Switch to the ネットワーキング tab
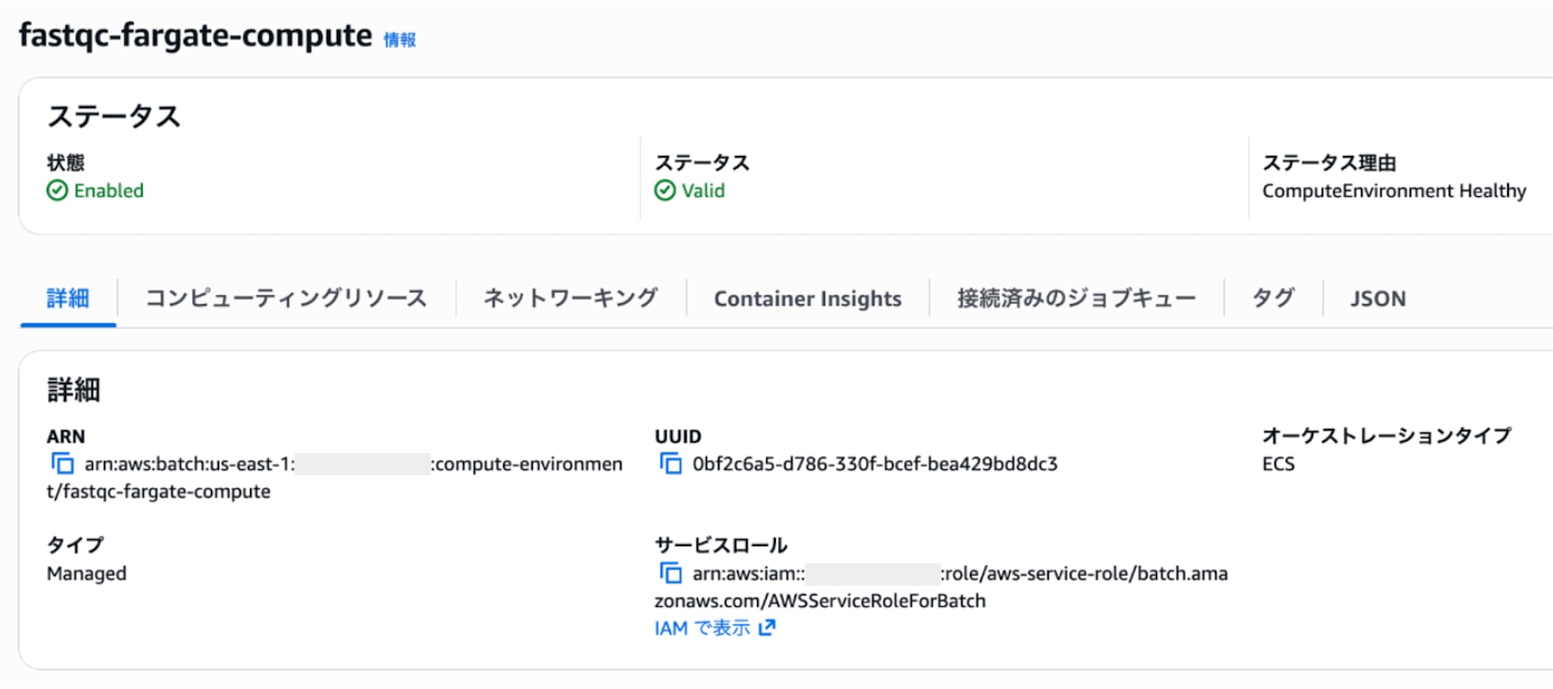Image resolution: width=1553 pixels, height=689 pixels. pos(571,299)
